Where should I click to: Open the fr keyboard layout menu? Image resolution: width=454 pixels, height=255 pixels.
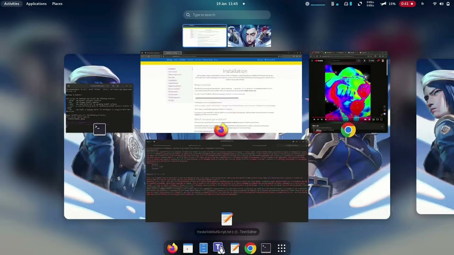click(x=422, y=4)
